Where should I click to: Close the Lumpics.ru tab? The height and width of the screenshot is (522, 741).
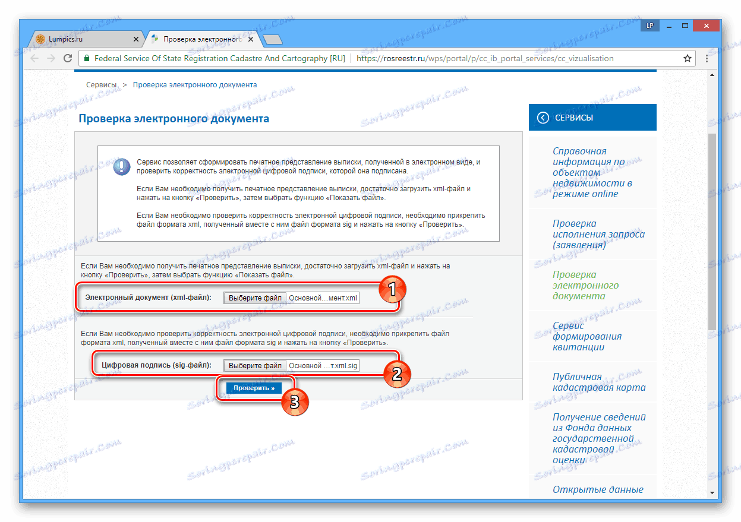(135, 39)
